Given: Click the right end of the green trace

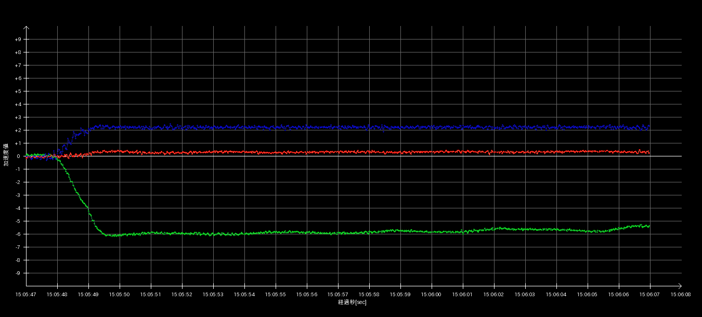Looking at the screenshot, I should pos(648,226).
